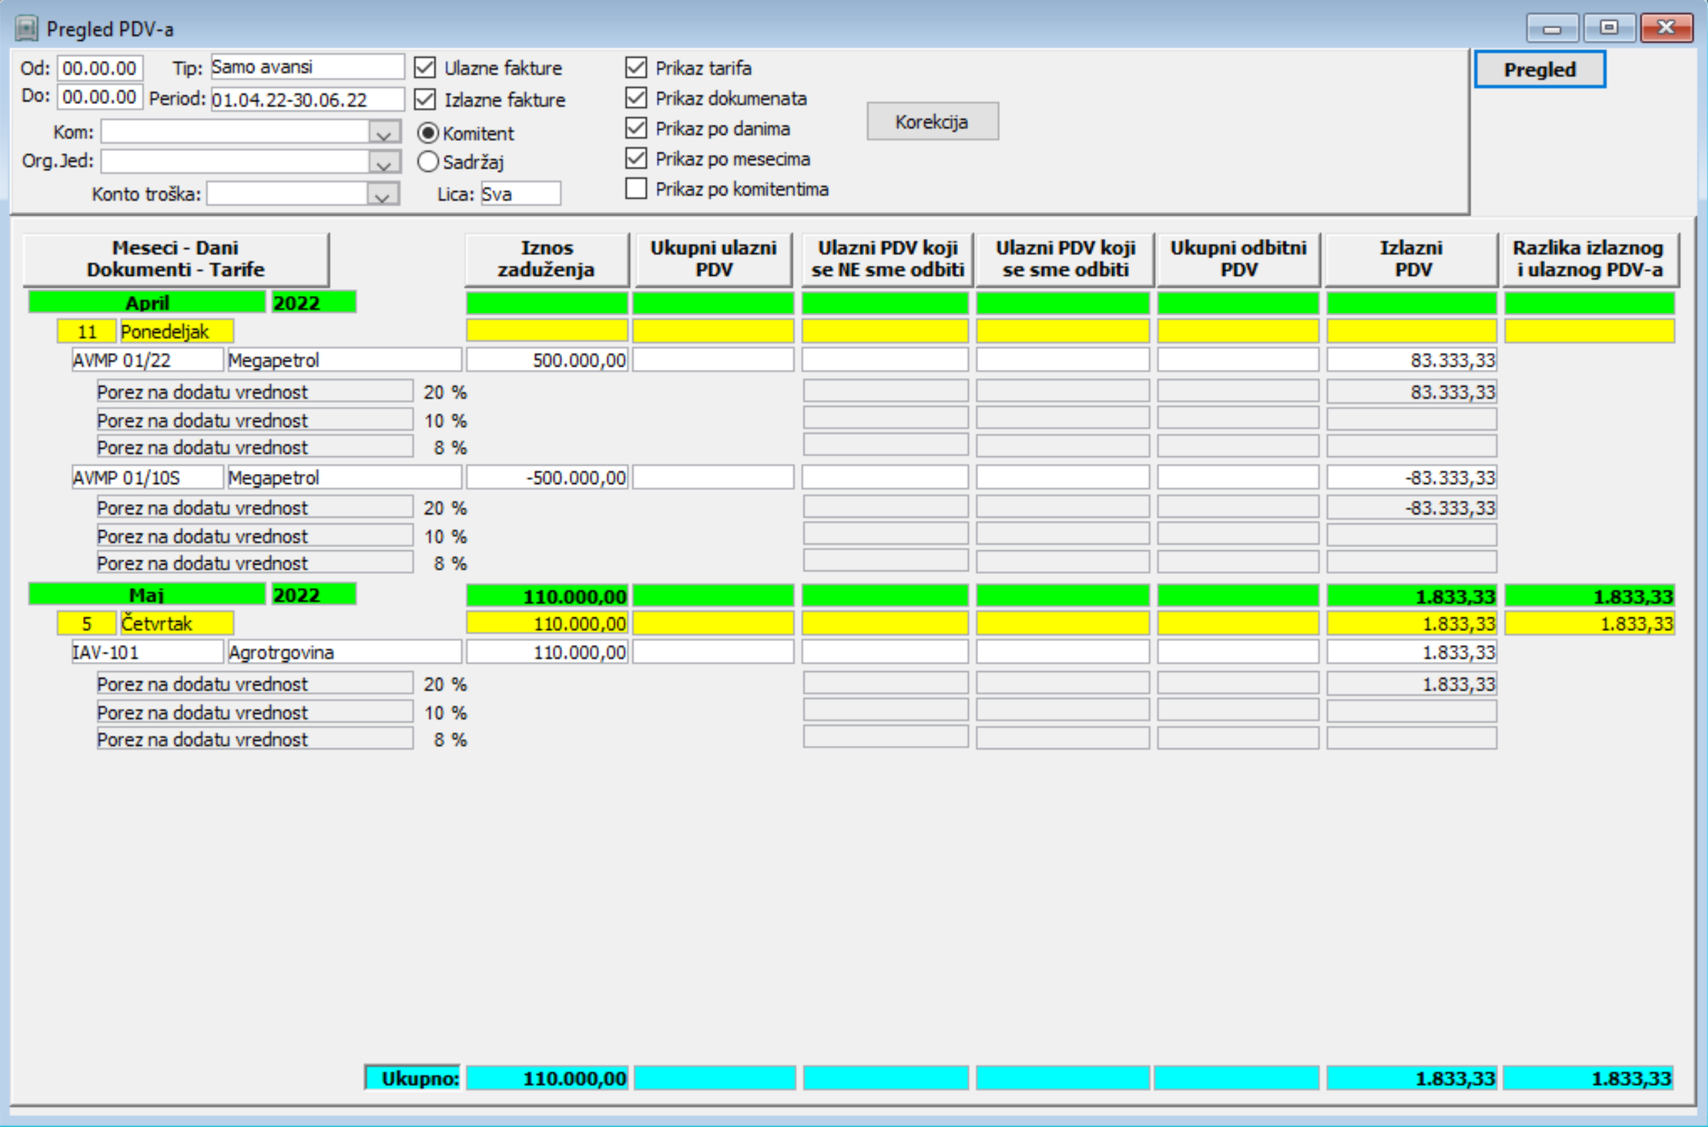Select the green April 2022 month row

click(x=147, y=303)
